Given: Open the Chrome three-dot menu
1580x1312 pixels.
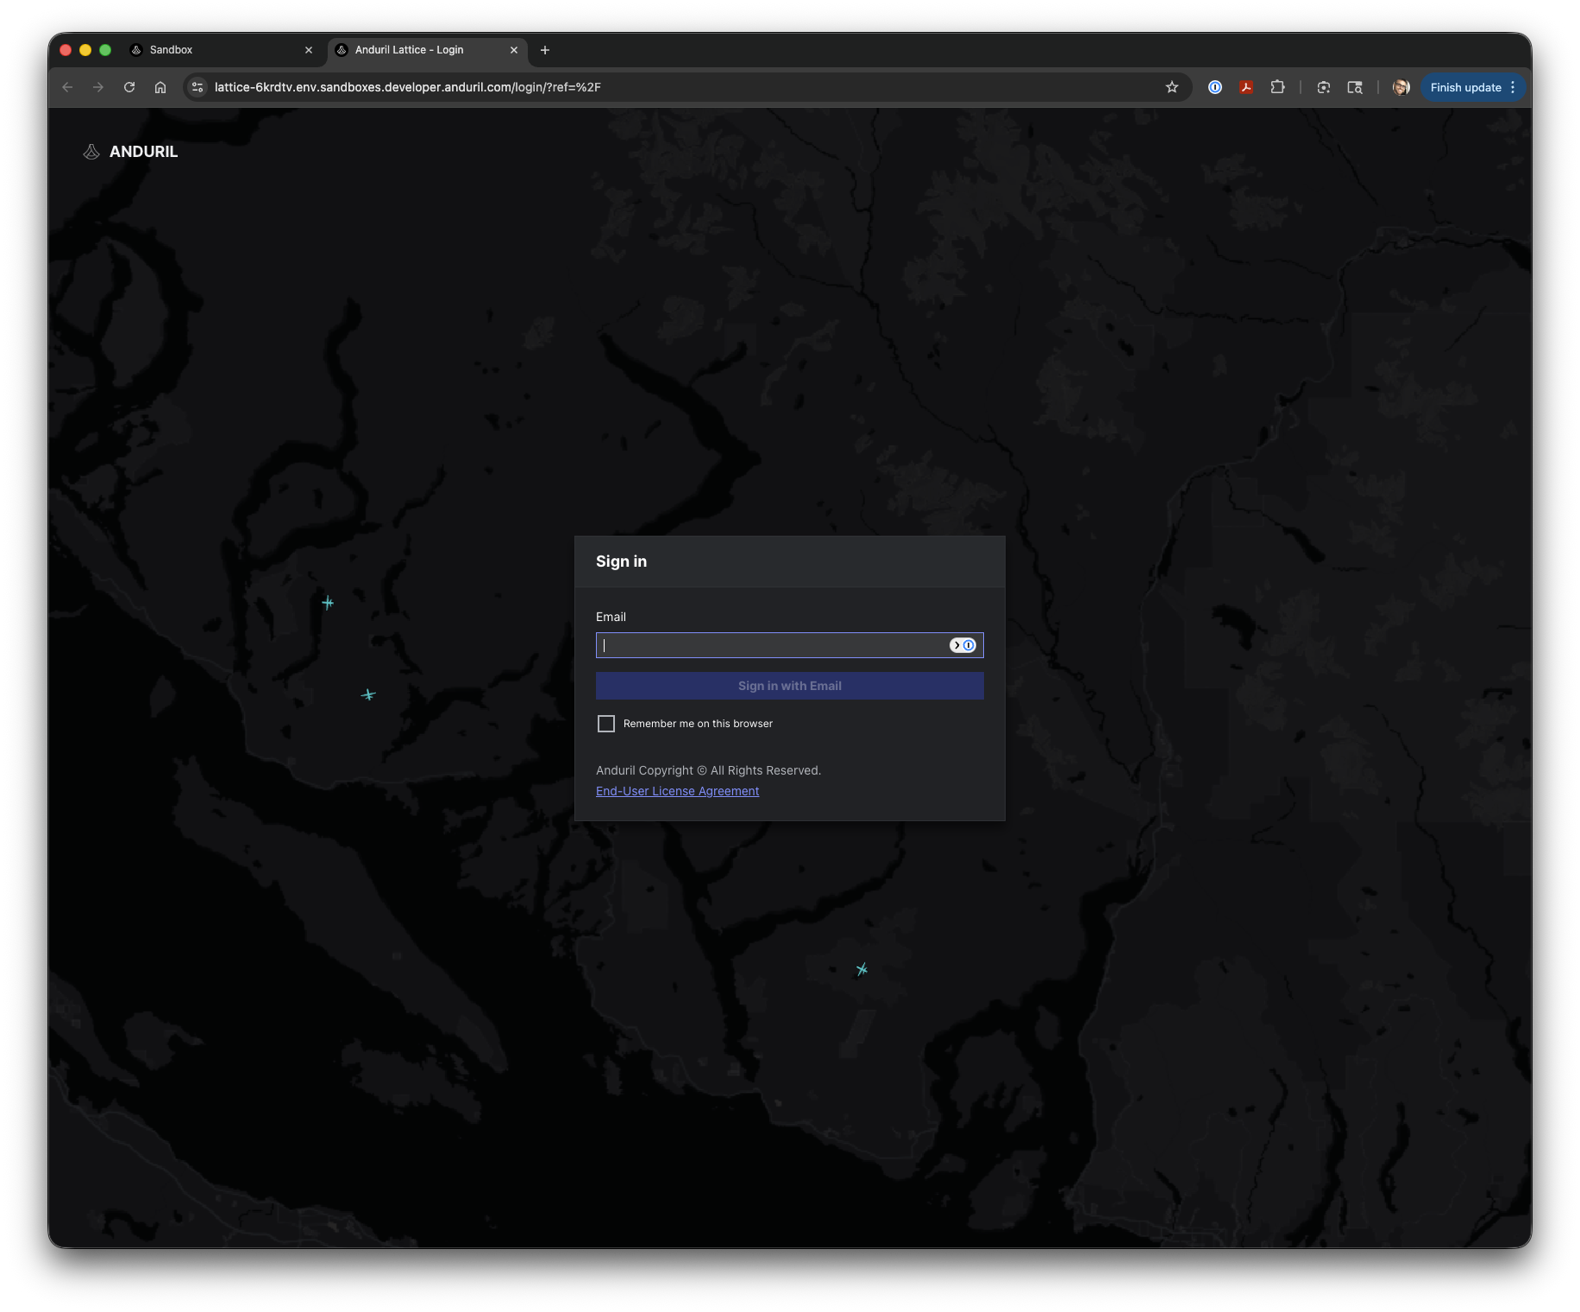Looking at the screenshot, I should pos(1514,87).
